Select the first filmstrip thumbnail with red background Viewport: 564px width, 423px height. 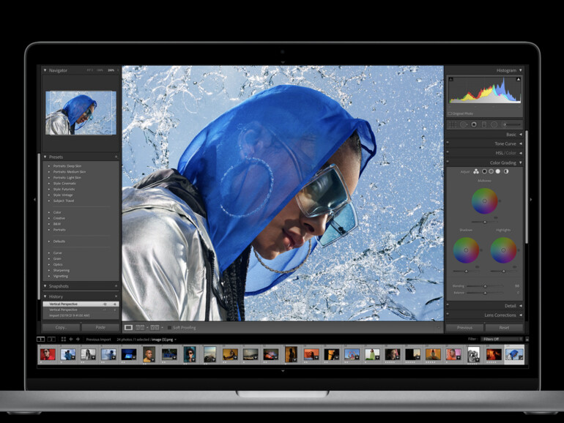(48, 354)
